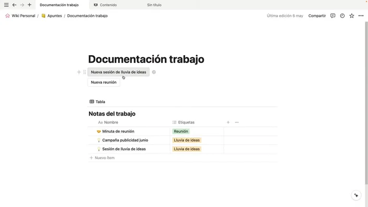The width and height of the screenshot is (368, 207).
Task: Open Wiki Personal breadcrumb
Action: pos(23,16)
